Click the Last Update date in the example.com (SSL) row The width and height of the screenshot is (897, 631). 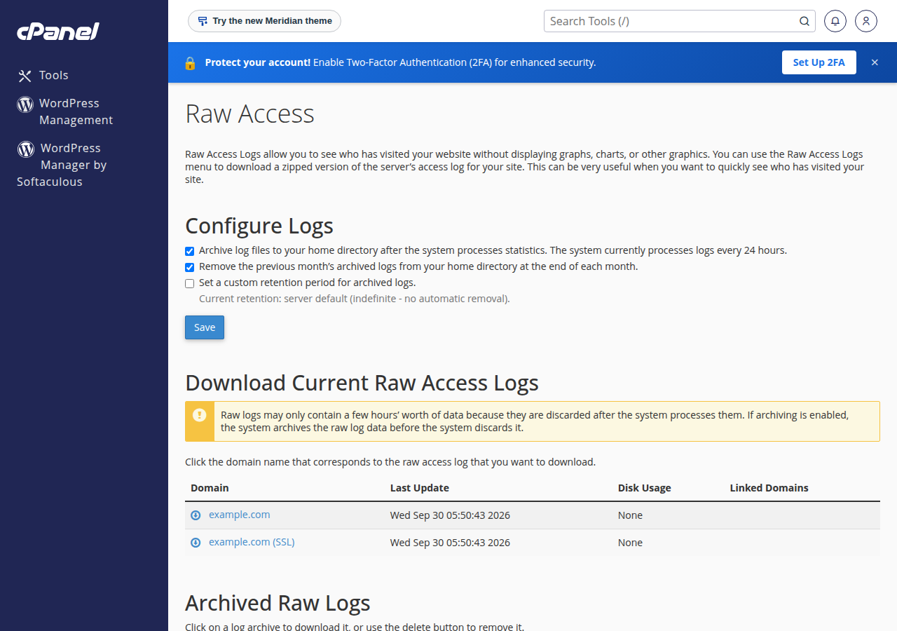click(x=450, y=543)
